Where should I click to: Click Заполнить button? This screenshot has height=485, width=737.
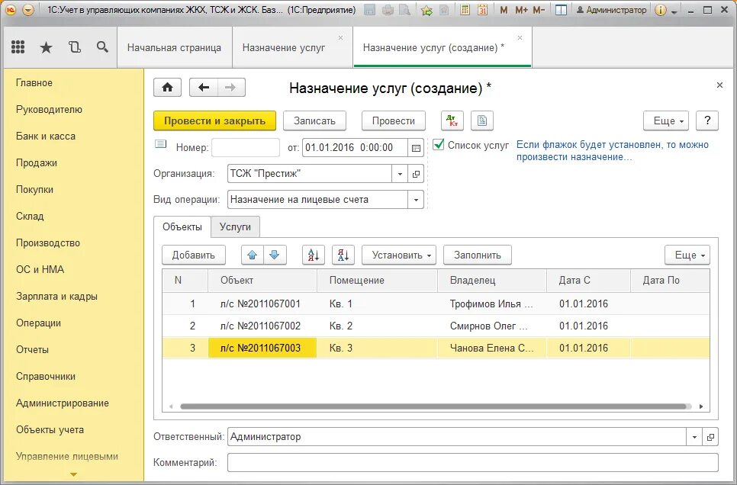point(478,255)
